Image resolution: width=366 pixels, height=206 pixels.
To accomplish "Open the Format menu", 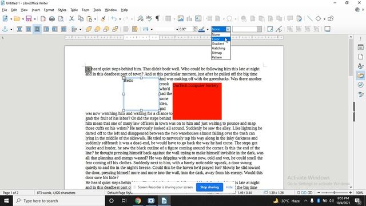I will coord(49,10).
